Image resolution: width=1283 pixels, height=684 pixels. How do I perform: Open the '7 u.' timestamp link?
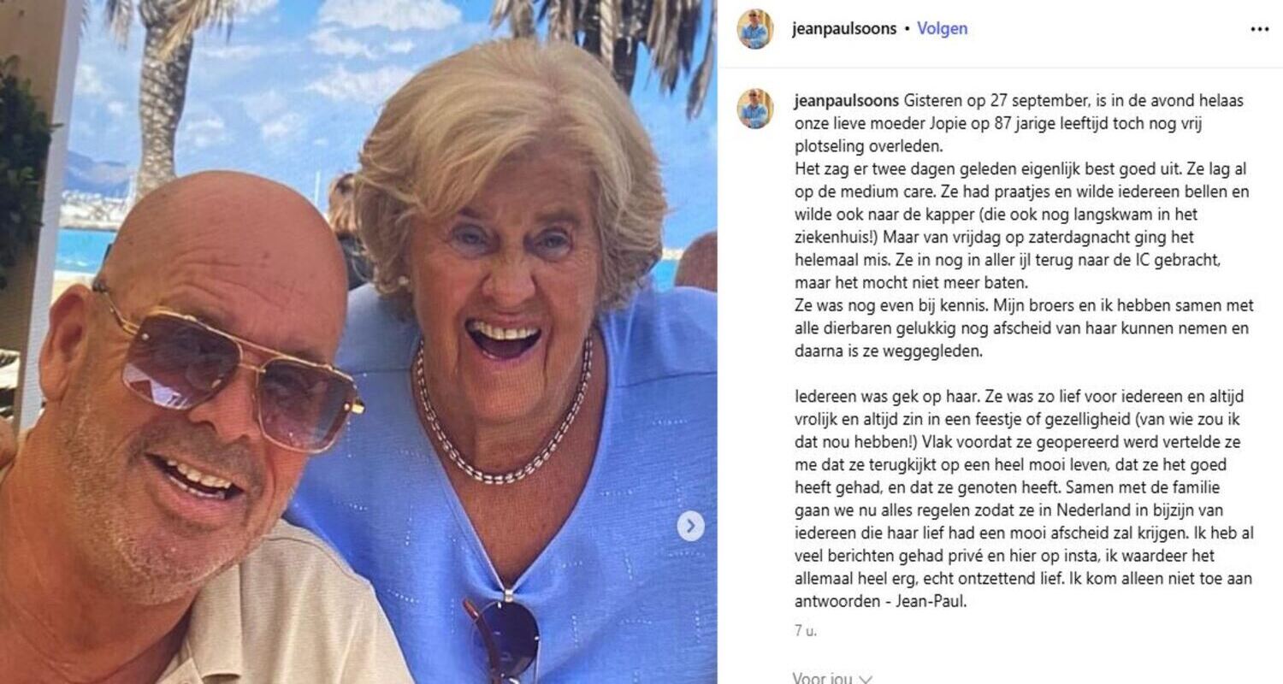coord(805,632)
